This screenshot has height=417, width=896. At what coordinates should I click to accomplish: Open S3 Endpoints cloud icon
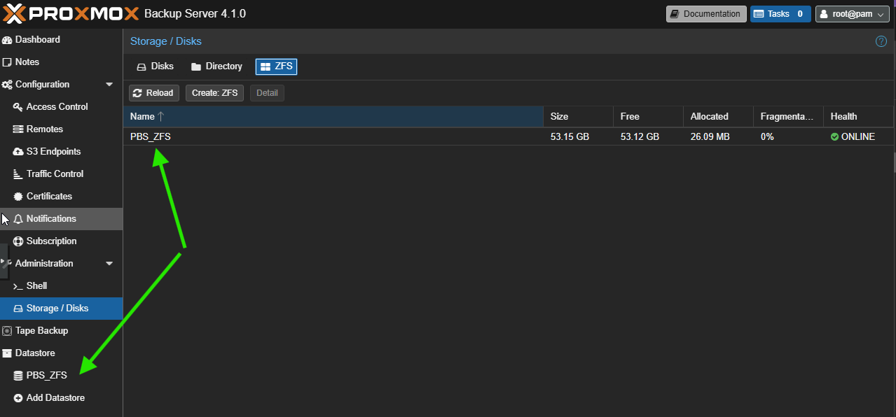tap(18, 152)
